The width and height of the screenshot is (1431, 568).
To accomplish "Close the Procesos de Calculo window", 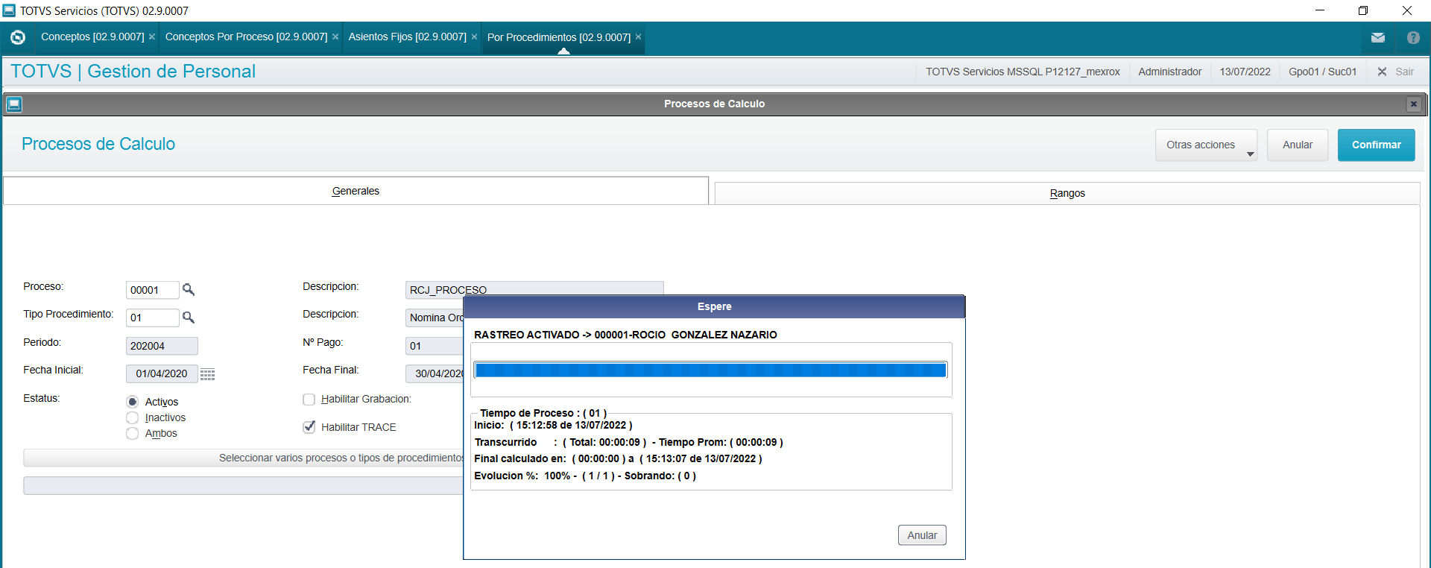I will tap(1413, 104).
